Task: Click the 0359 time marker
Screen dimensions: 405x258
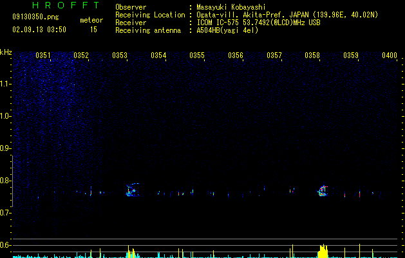Action: (351, 55)
